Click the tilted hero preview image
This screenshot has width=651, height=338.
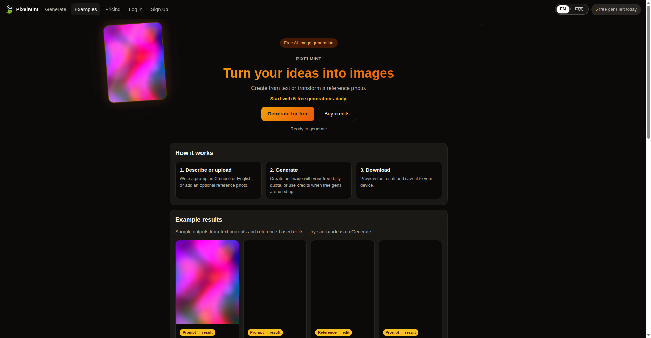(x=135, y=62)
